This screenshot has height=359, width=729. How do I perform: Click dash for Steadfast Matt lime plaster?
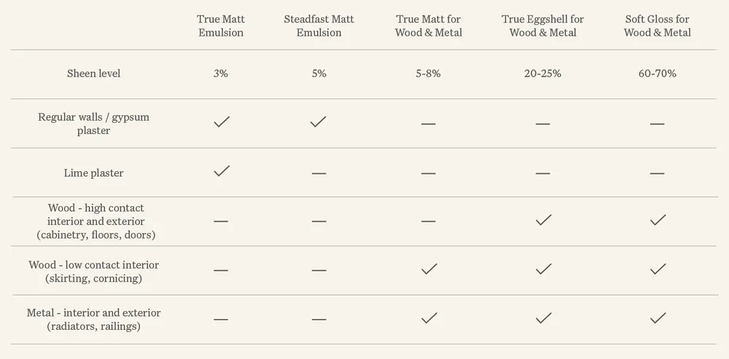(319, 173)
